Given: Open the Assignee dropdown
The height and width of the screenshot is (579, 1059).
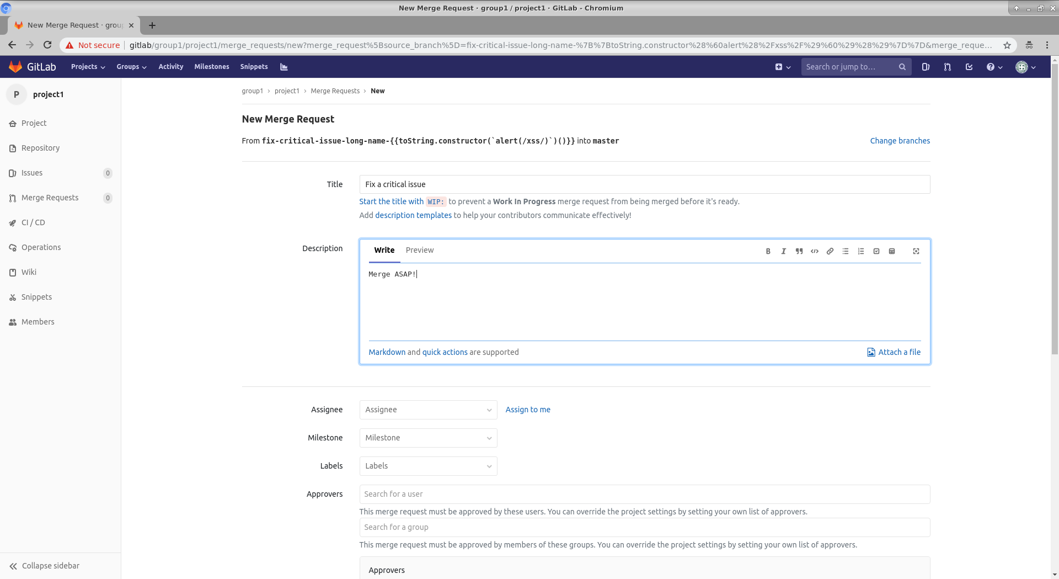Looking at the screenshot, I should pos(428,410).
